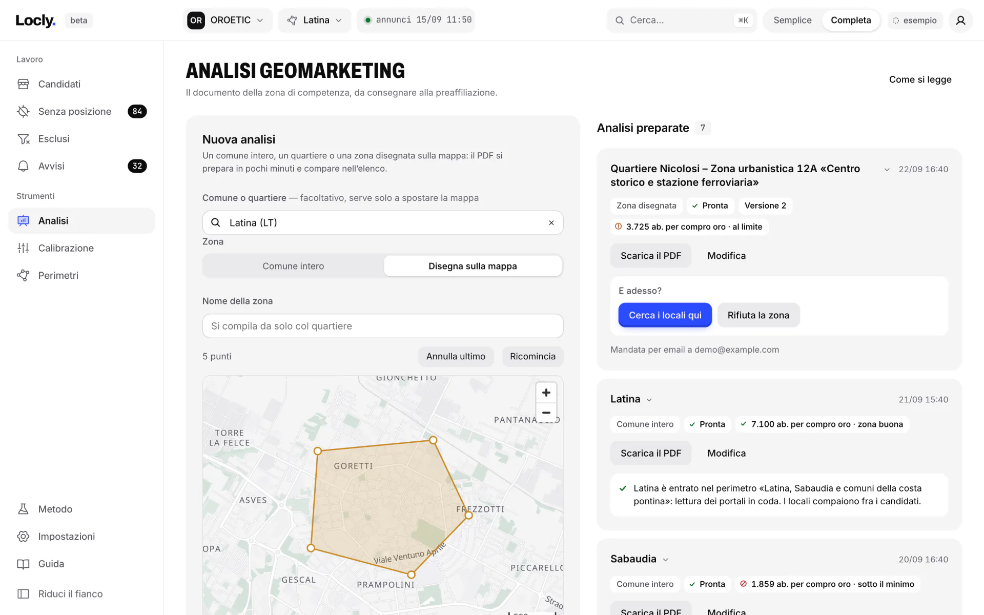
Task: Click Annulla ultimo button
Action: click(x=456, y=356)
